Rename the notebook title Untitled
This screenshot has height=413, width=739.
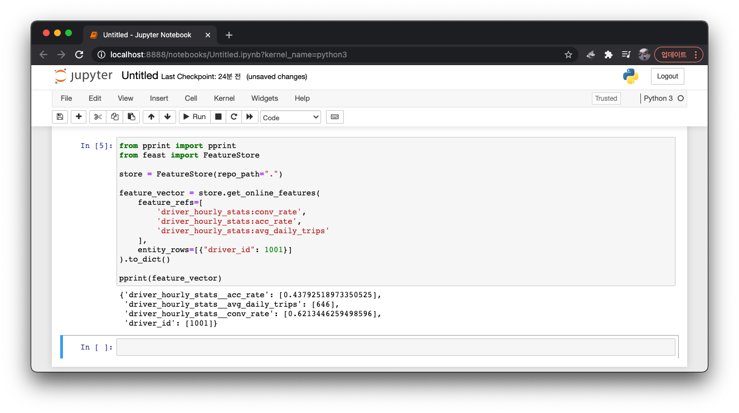(140, 76)
